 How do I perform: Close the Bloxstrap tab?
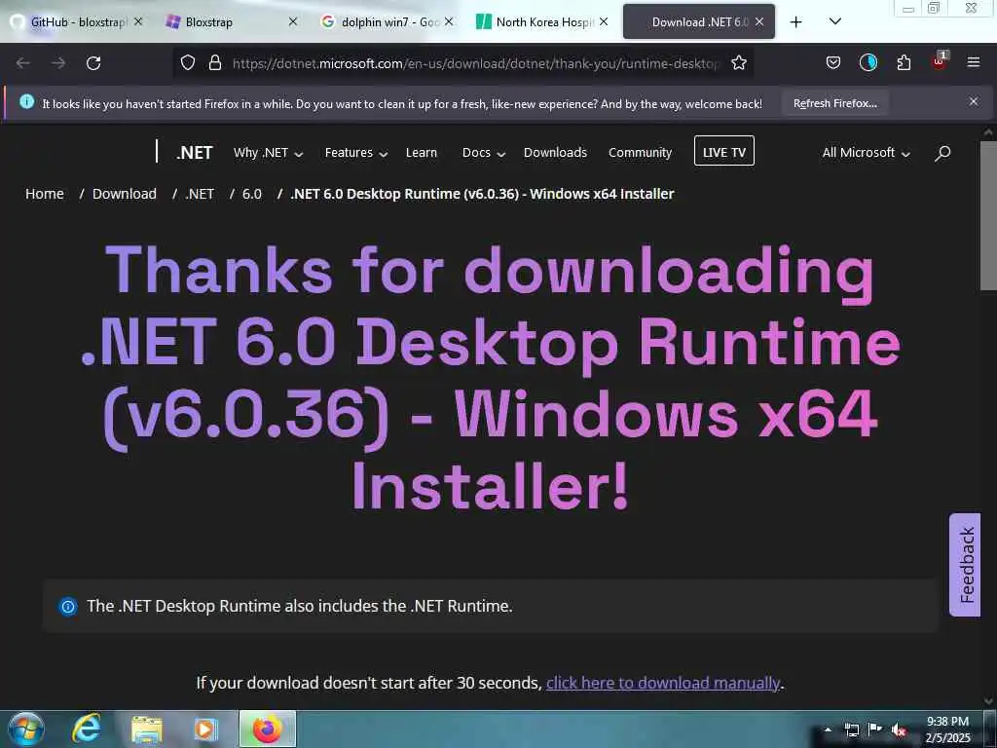[292, 21]
